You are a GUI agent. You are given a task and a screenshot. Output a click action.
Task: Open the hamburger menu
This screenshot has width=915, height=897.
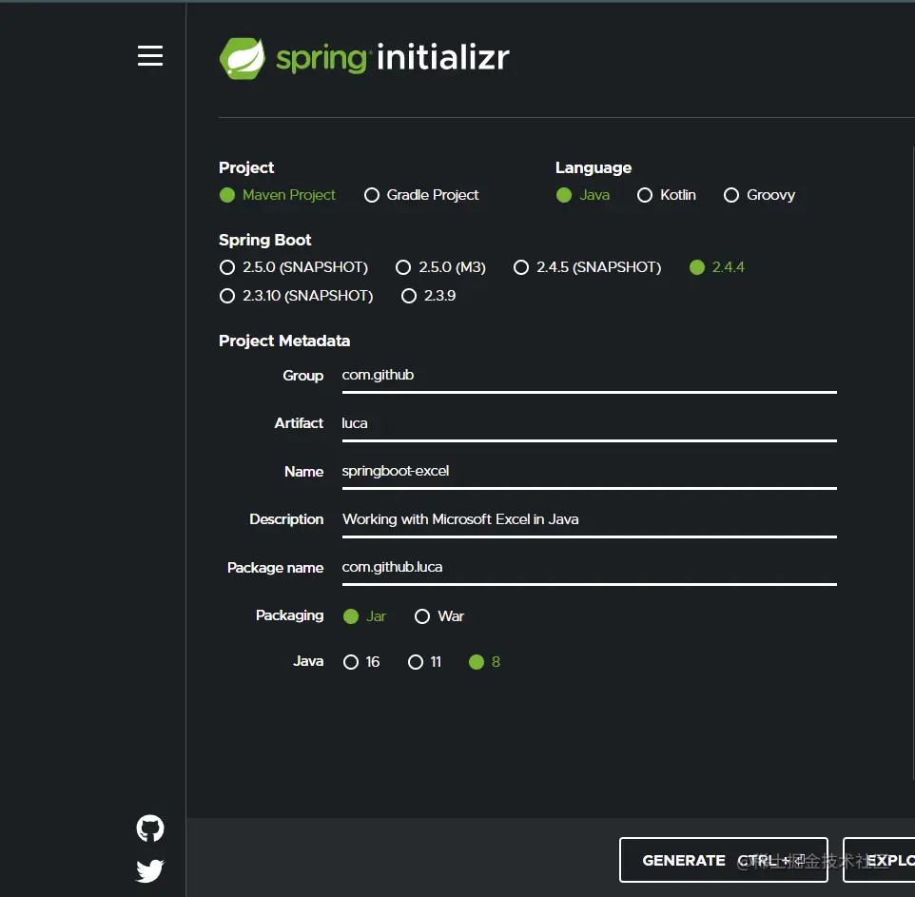(150, 55)
